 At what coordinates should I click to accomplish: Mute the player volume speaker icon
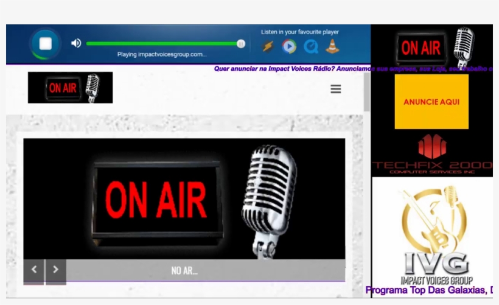pos(76,43)
